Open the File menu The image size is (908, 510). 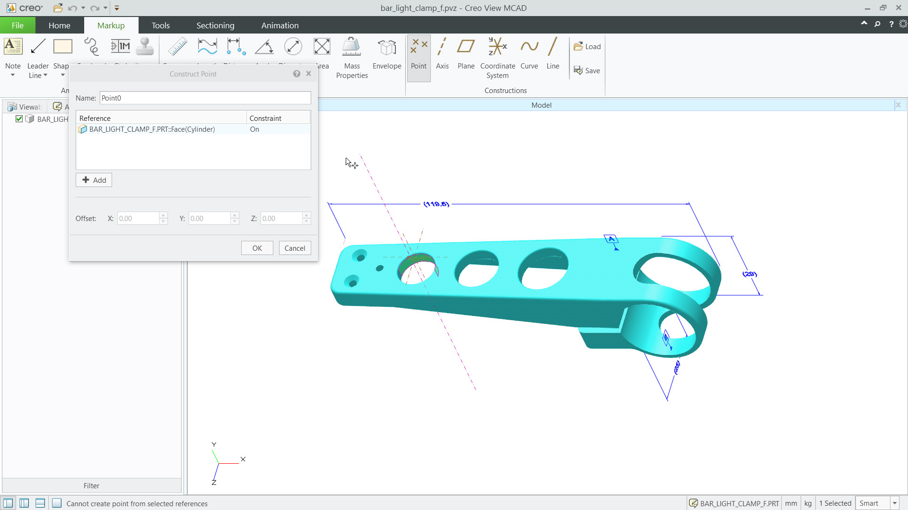click(x=17, y=25)
